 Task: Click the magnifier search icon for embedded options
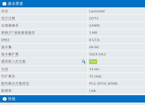point(84,62)
